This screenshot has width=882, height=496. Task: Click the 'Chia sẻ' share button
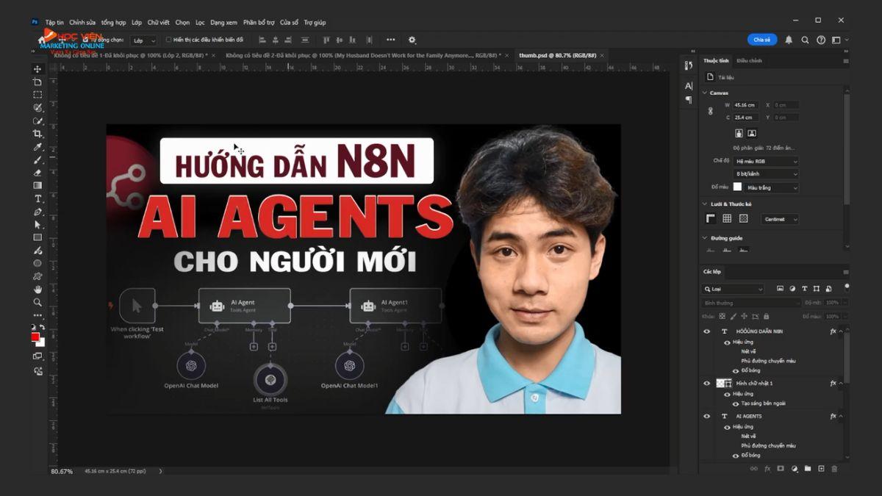tap(762, 40)
